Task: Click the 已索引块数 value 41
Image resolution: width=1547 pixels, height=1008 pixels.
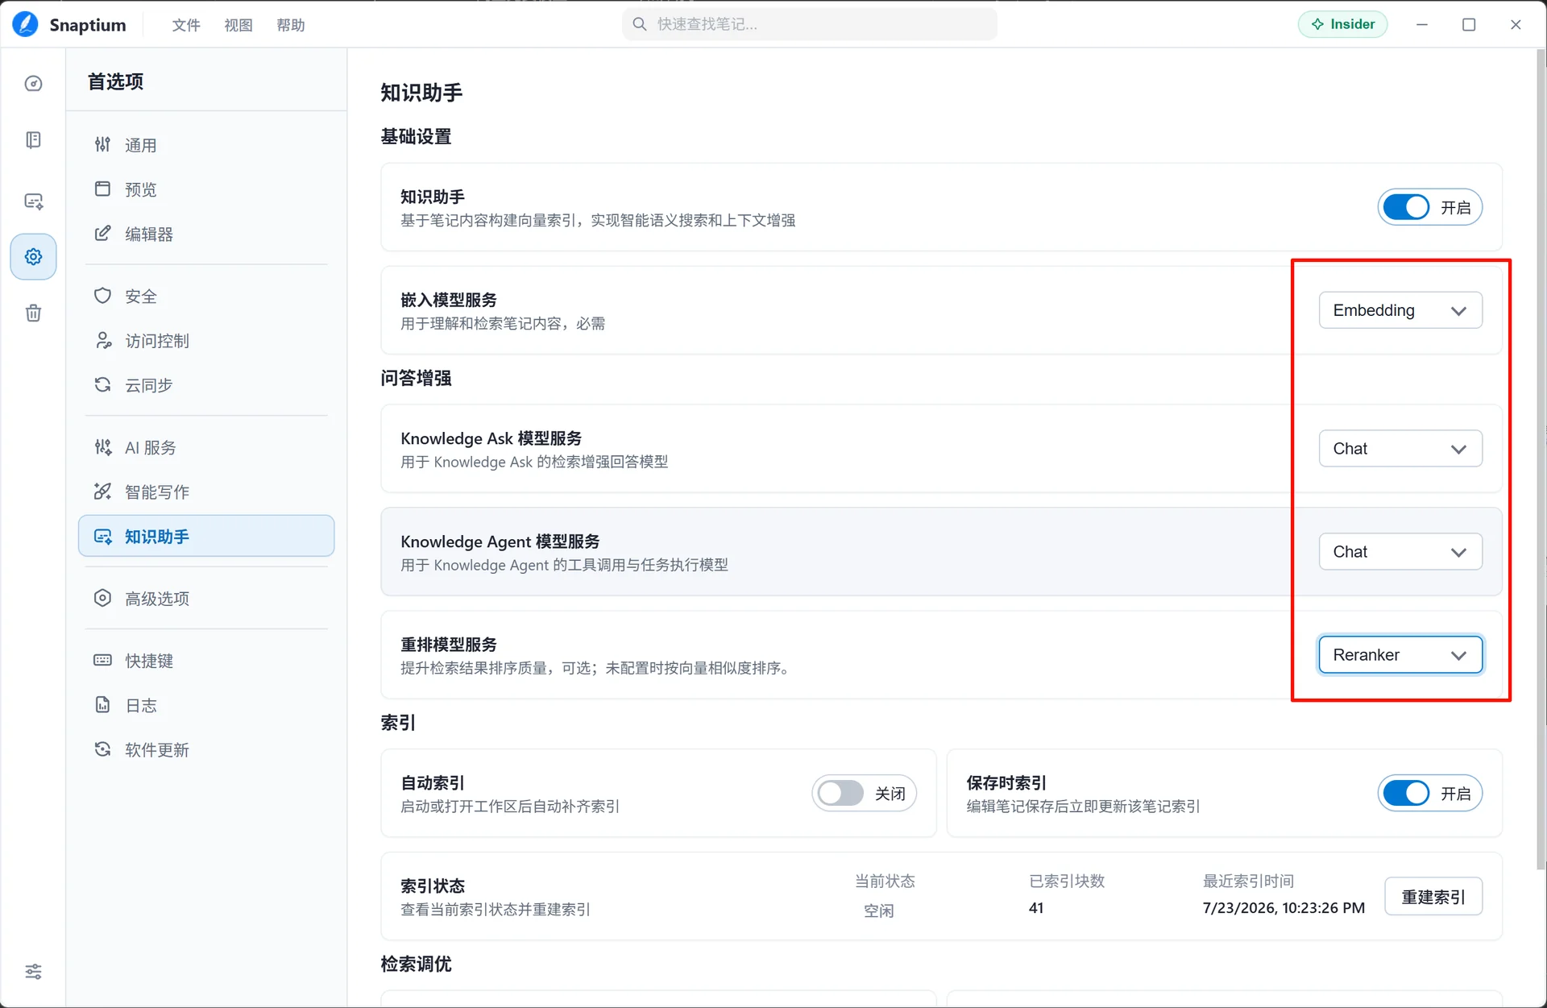Action: (1036, 908)
